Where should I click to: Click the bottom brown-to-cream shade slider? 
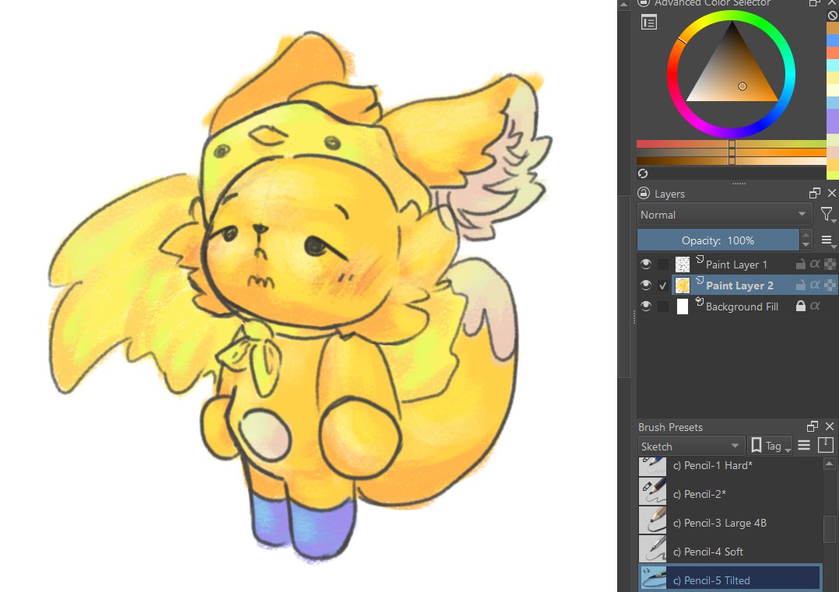tap(731, 161)
